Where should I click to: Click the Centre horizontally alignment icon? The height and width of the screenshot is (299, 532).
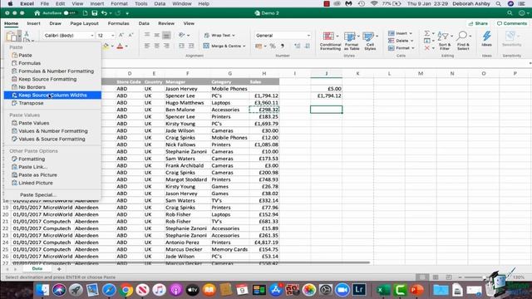pos(157,46)
